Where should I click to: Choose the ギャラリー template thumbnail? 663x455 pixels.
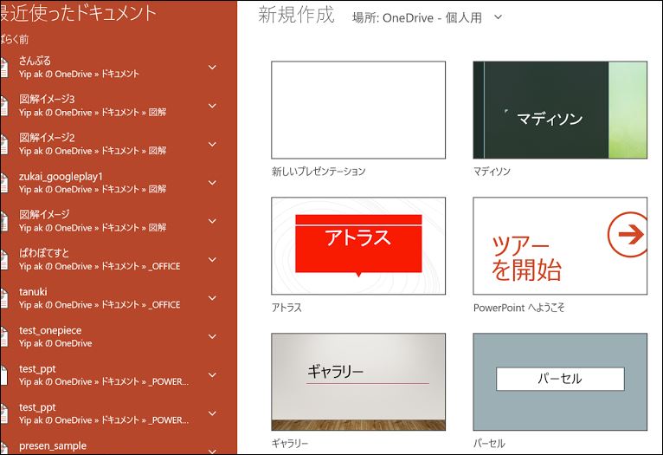(x=358, y=382)
